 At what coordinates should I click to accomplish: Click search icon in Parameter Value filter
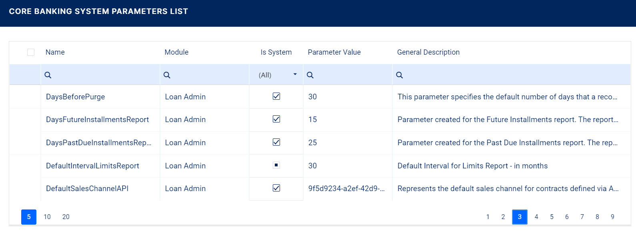tap(310, 75)
